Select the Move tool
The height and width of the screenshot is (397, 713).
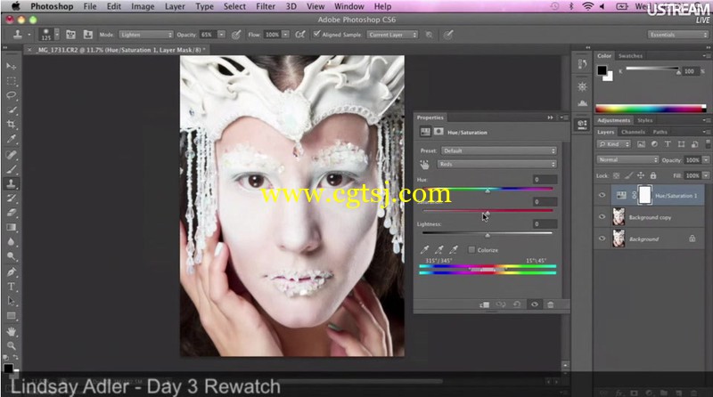tap(12, 67)
